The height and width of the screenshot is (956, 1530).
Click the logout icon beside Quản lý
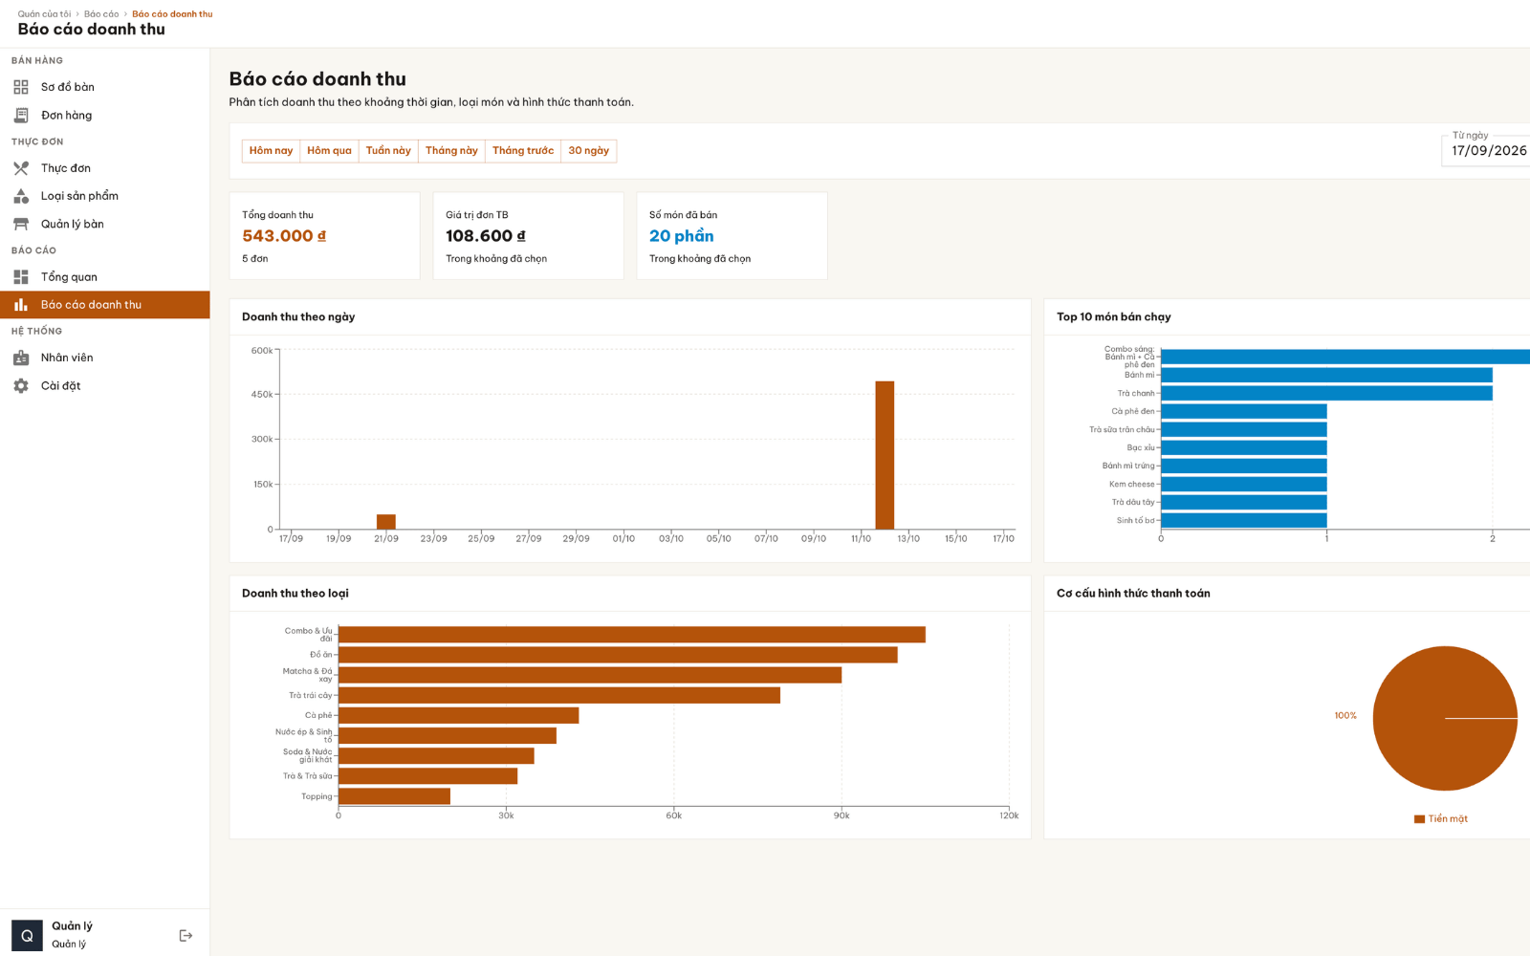[x=186, y=935]
